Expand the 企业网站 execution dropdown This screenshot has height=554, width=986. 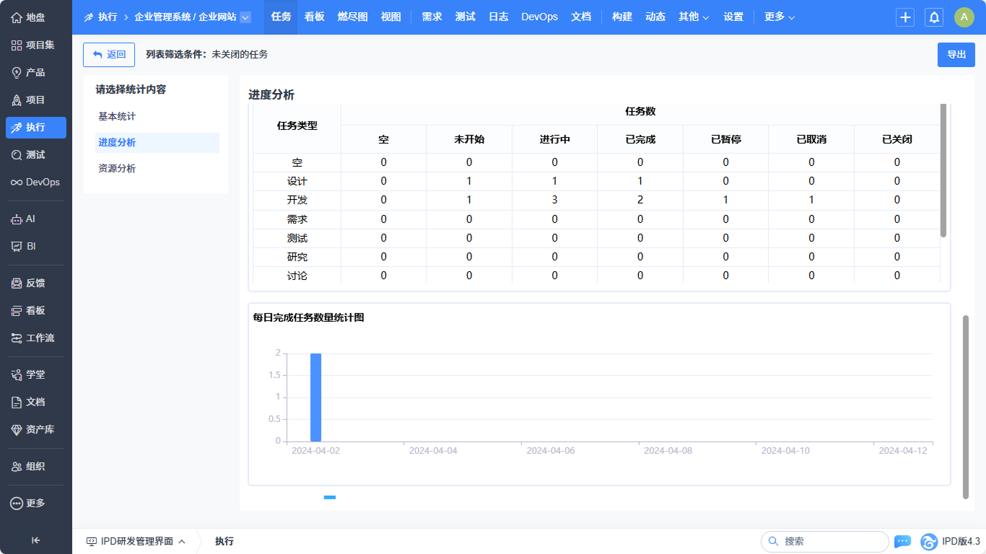click(x=245, y=17)
